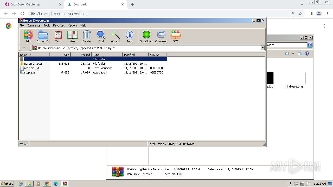
Task: Sort by Modified column header
Action: pos(136,55)
